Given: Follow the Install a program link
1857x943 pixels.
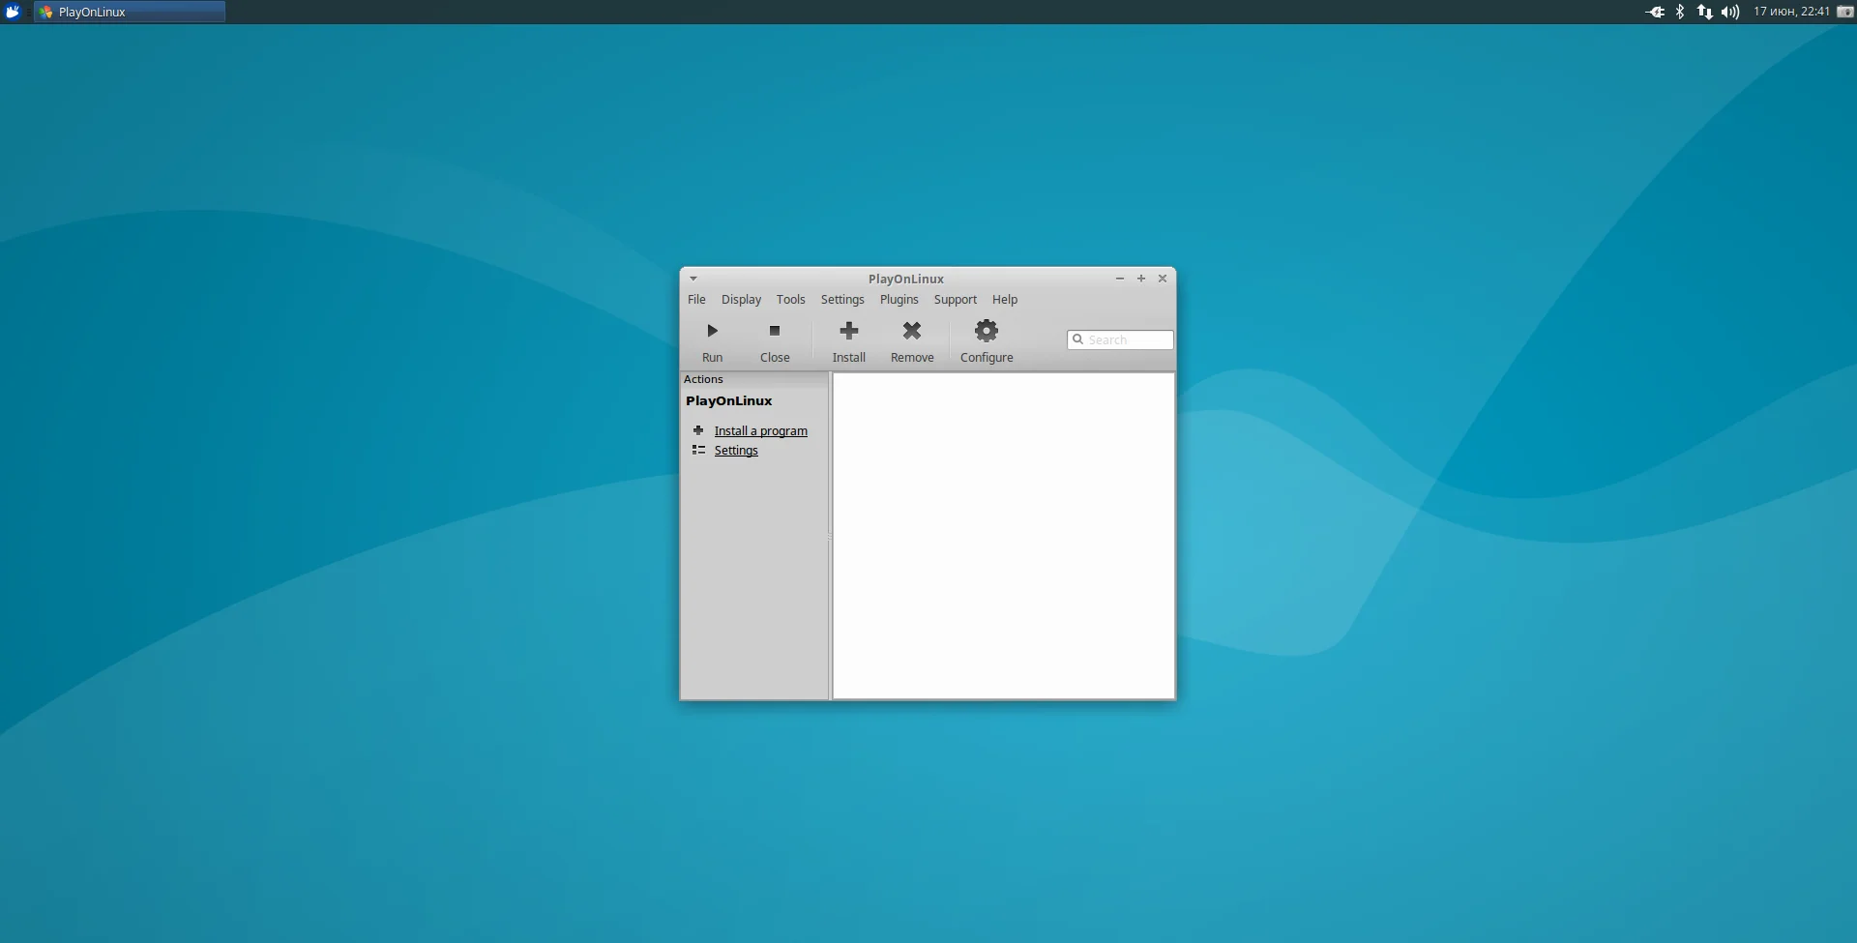Looking at the screenshot, I should point(761,431).
